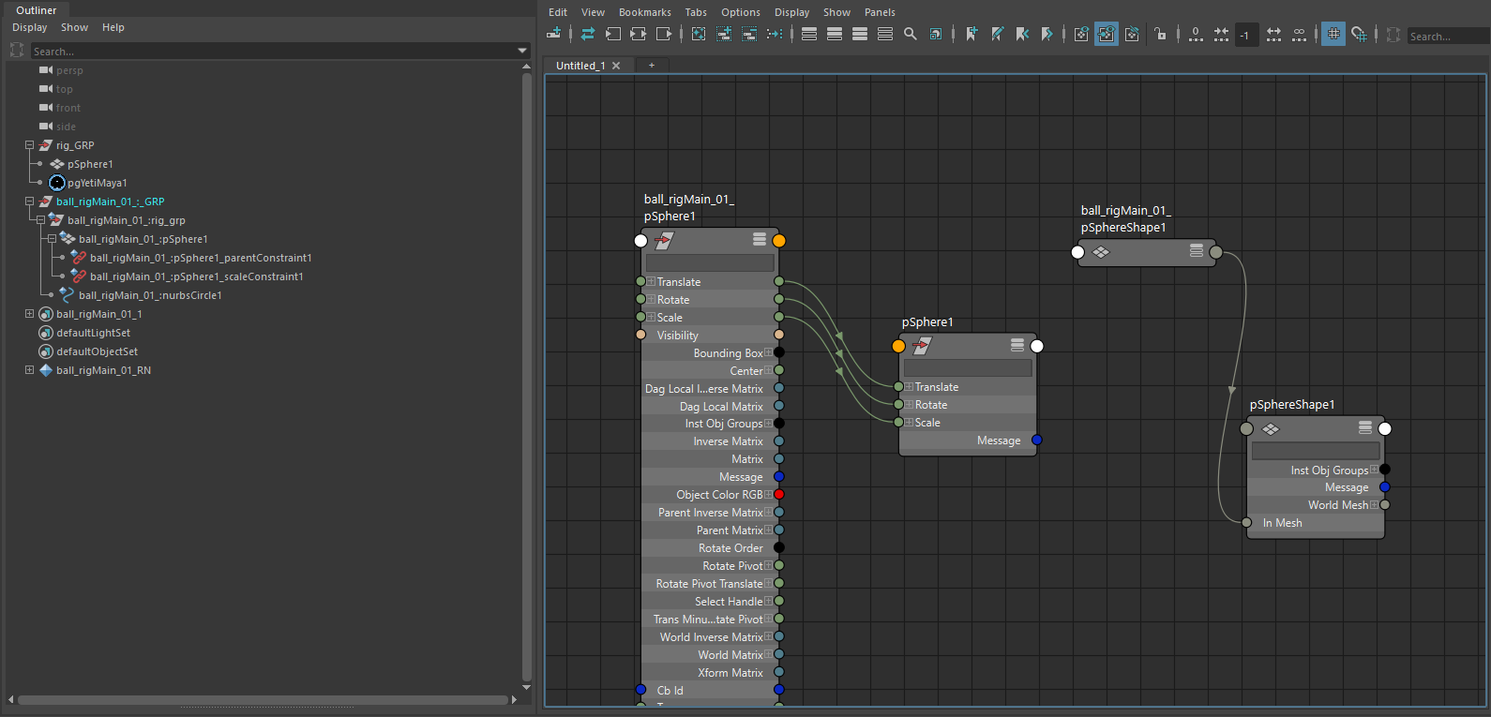Switch nodes to connected attributes view mode
Viewport: 1491px width, 717px height.
click(x=835, y=34)
